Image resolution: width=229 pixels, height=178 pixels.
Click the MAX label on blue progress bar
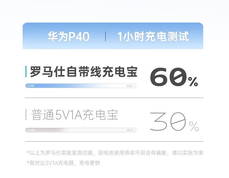coord(130,86)
